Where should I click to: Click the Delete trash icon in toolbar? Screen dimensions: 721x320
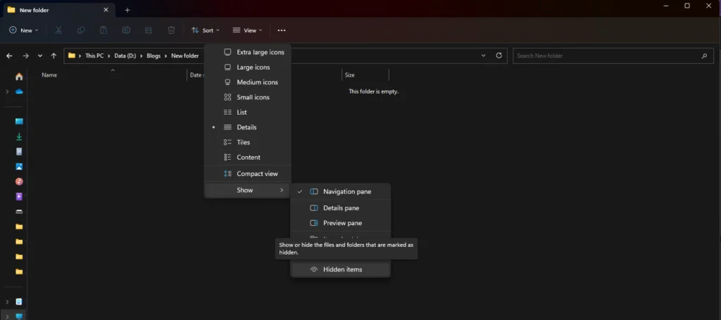coord(171,30)
